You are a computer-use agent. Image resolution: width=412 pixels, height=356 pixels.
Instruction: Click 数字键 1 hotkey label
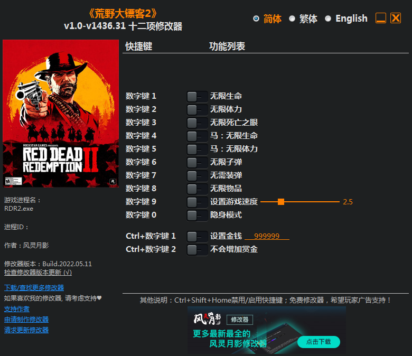click(141, 96)
